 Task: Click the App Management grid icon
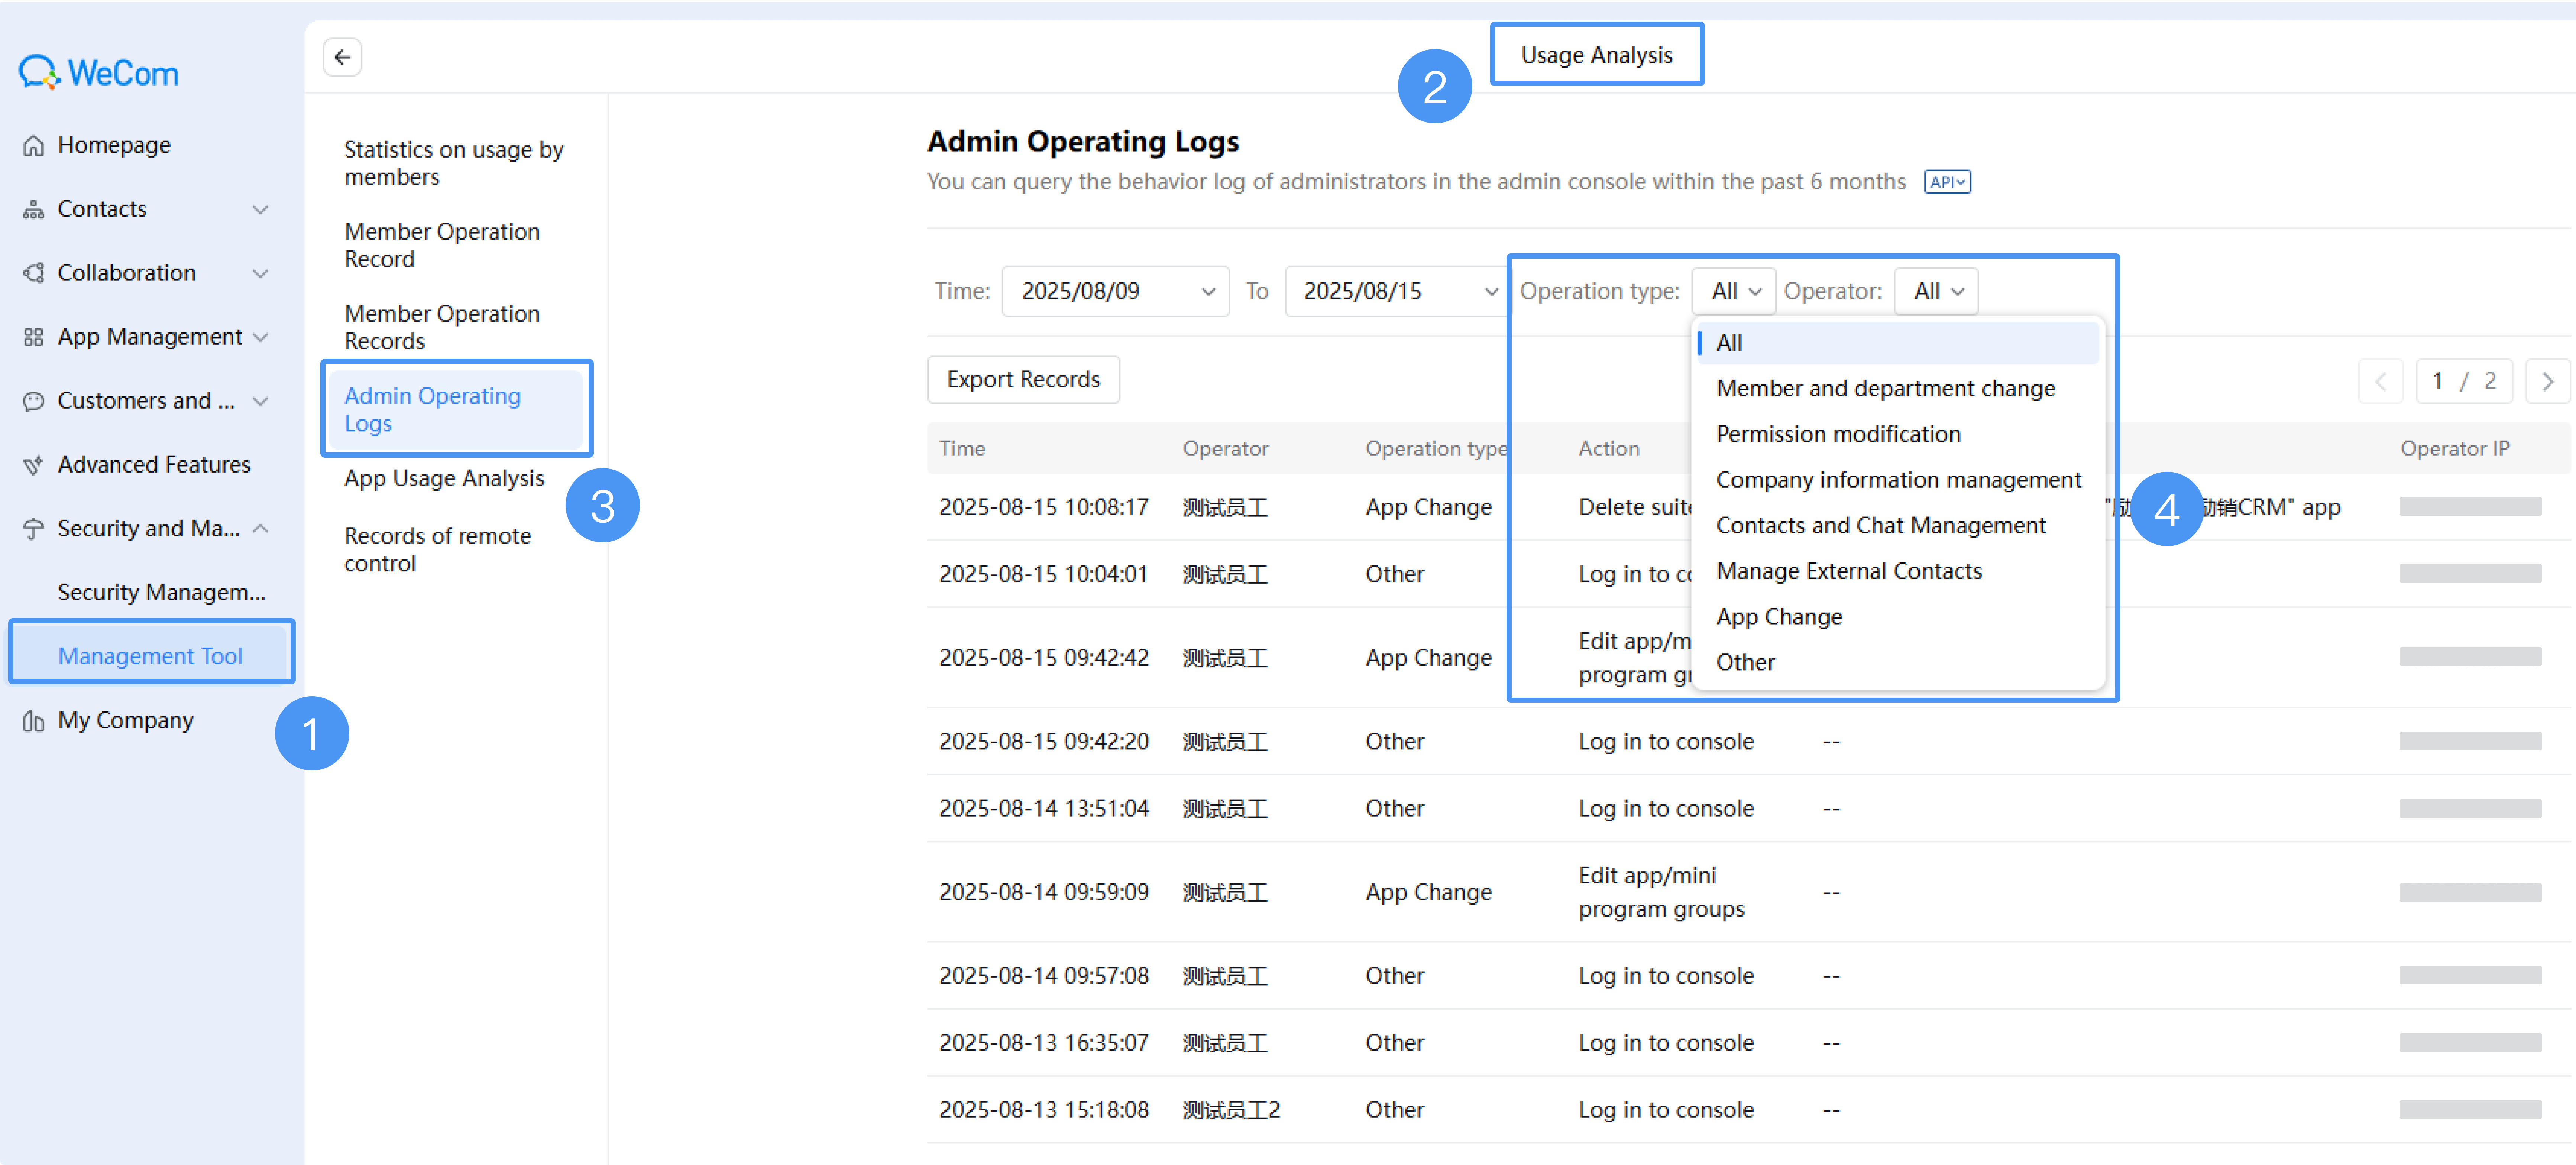33,337
